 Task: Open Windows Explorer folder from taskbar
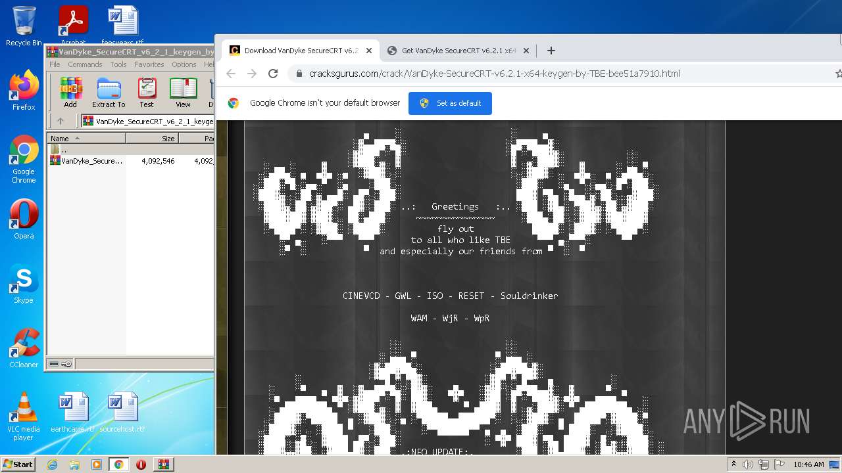click(74, 464)
